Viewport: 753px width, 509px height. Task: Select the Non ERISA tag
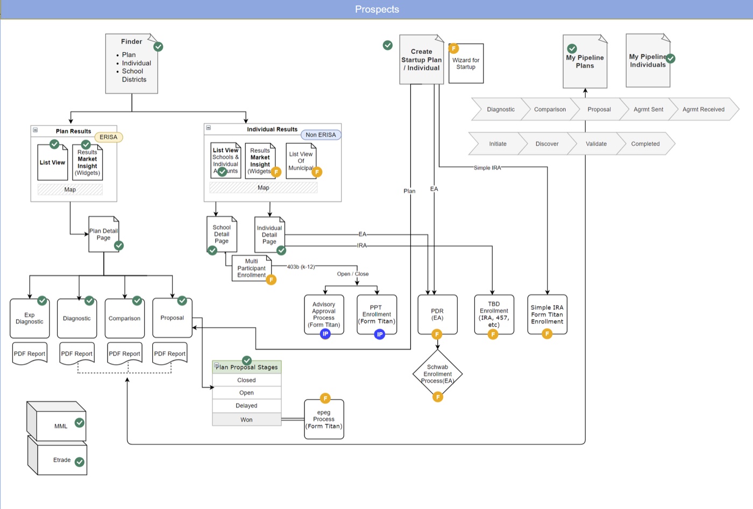(321, 135)
